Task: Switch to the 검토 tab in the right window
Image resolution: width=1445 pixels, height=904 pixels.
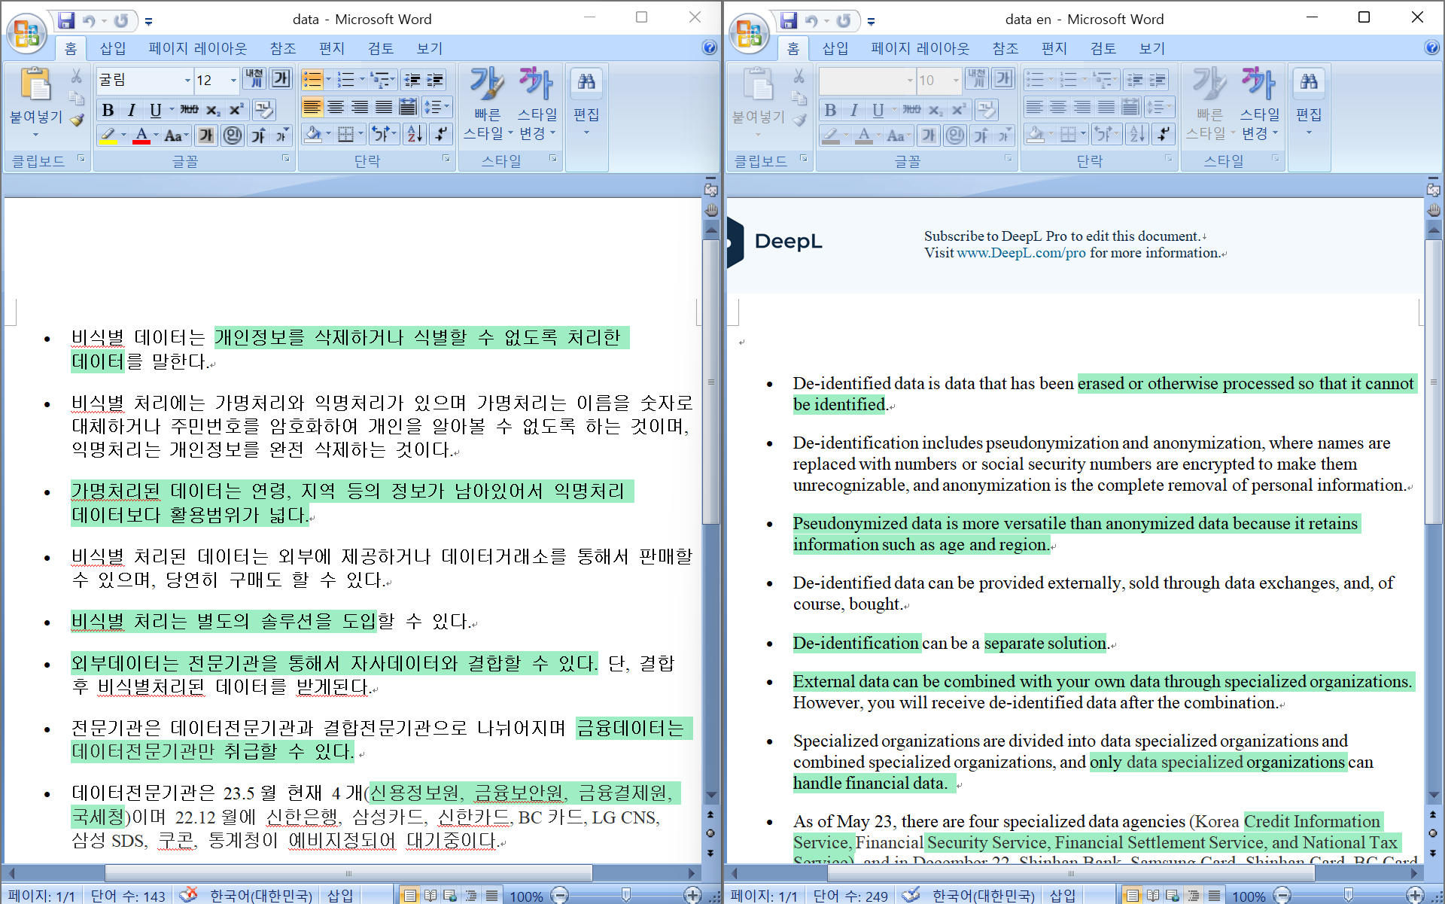Action: (1103, 48)
